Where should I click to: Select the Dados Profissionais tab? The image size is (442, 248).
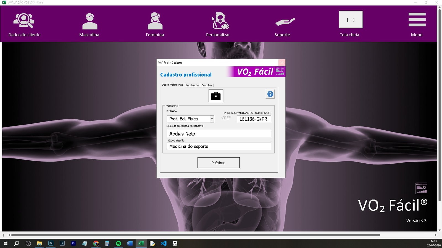pos(172,85)
